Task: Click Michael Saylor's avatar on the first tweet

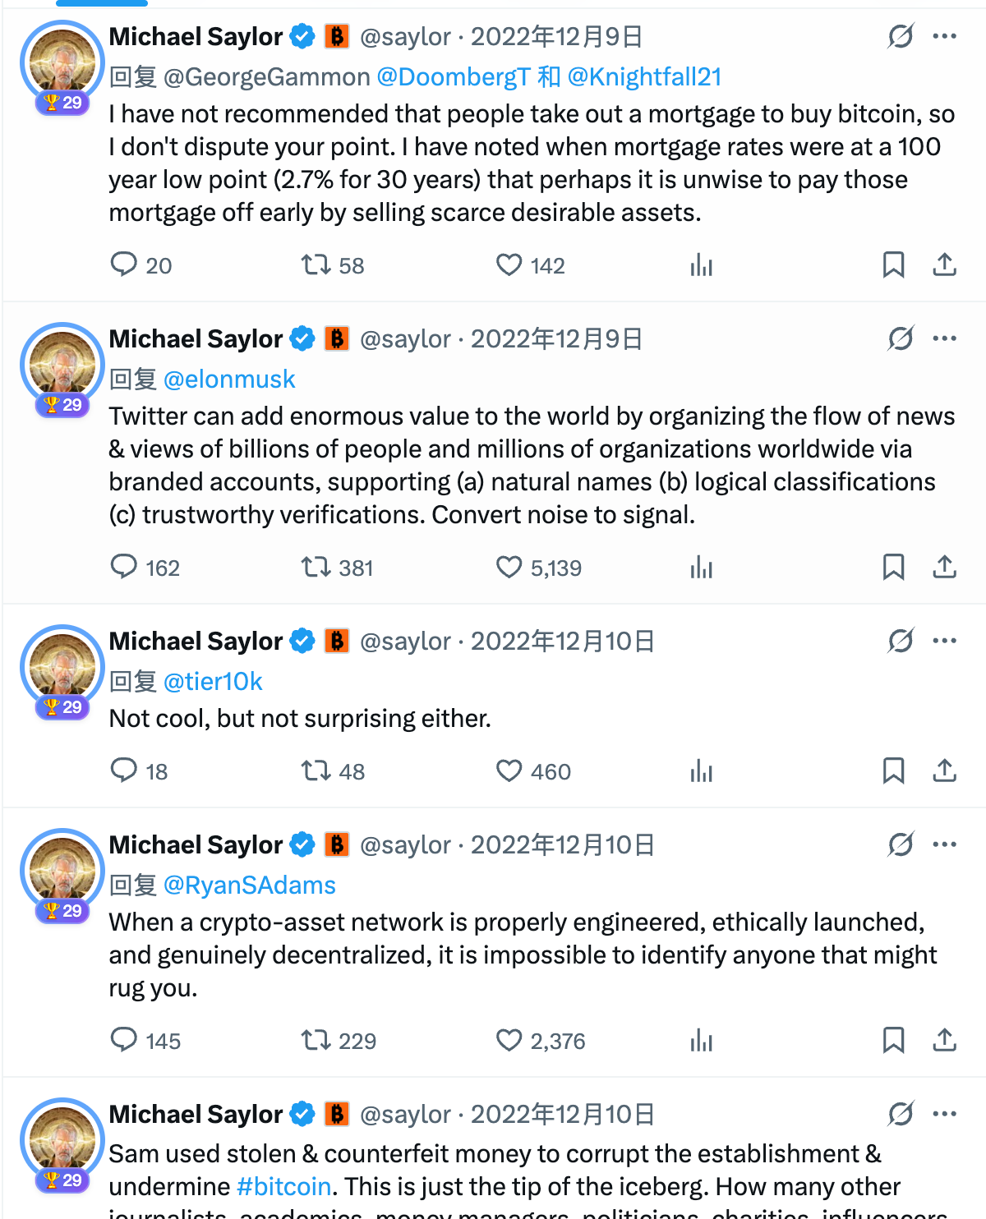Action: 62,62
